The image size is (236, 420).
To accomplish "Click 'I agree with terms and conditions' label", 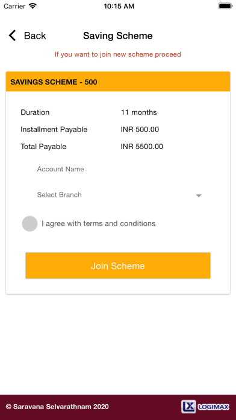I will tap(98, 223).
